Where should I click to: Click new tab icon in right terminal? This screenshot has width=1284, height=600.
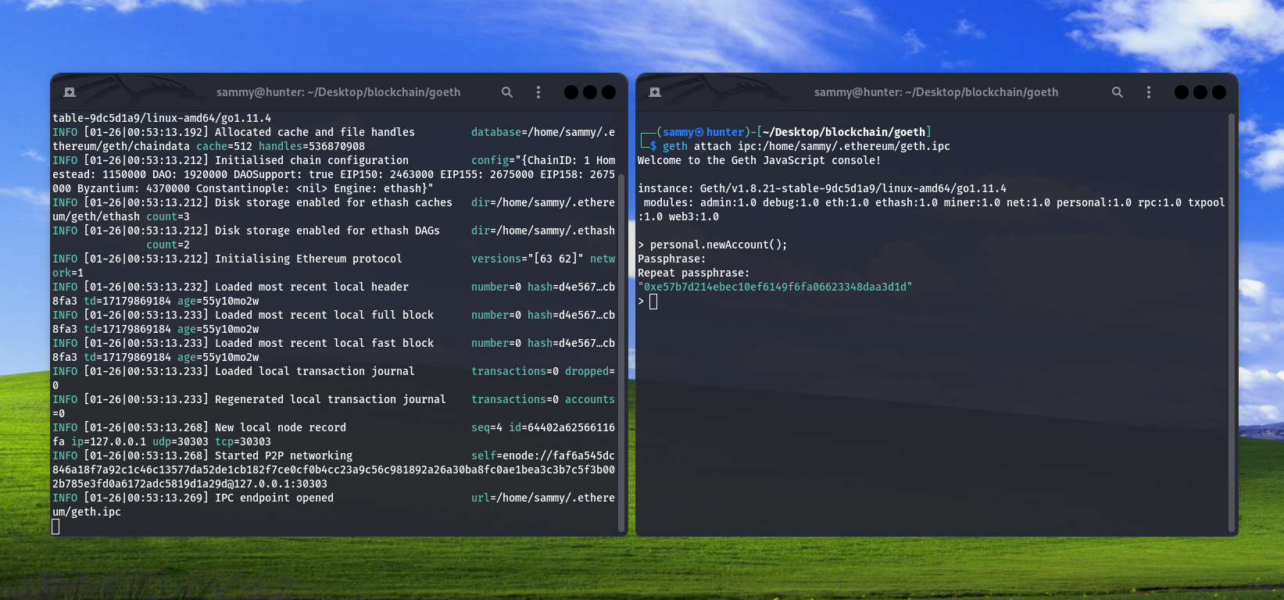point(655,92)
